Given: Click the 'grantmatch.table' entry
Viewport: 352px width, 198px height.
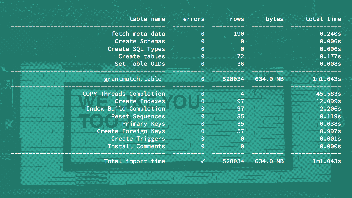Looking at the screenshot, I should 133,79.
